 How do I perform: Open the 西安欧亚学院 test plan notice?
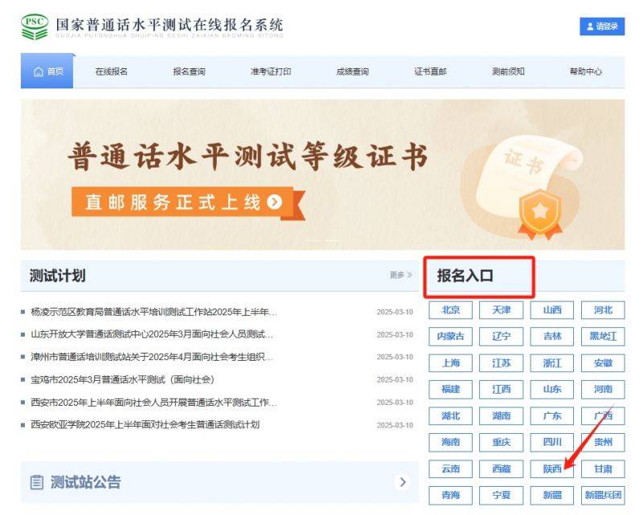pyautogui.click(x=145, y=425)
